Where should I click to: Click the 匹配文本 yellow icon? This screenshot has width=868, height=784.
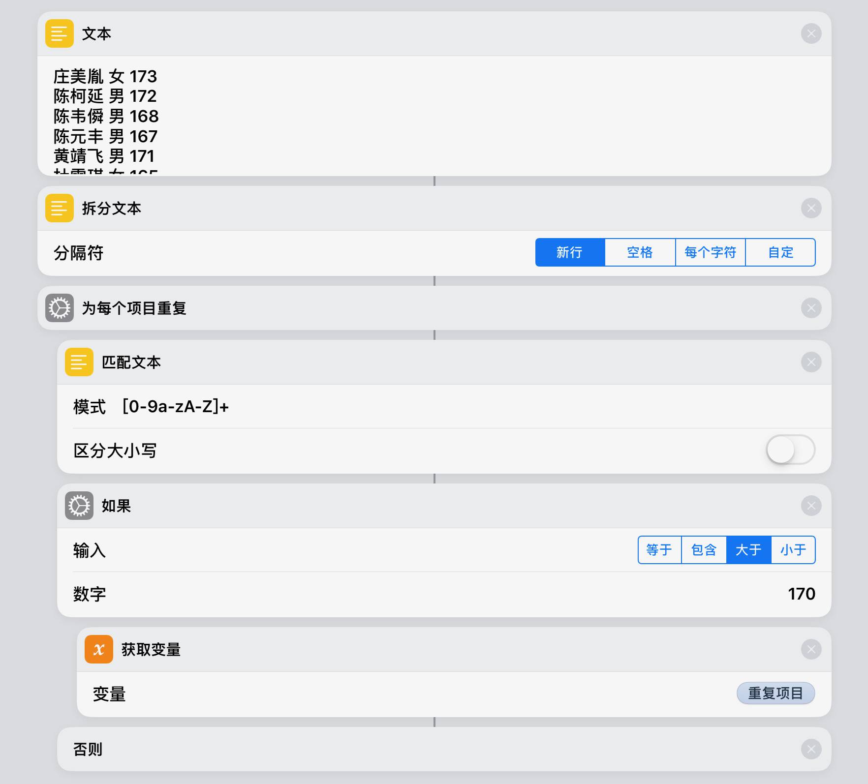pos(79,362)
